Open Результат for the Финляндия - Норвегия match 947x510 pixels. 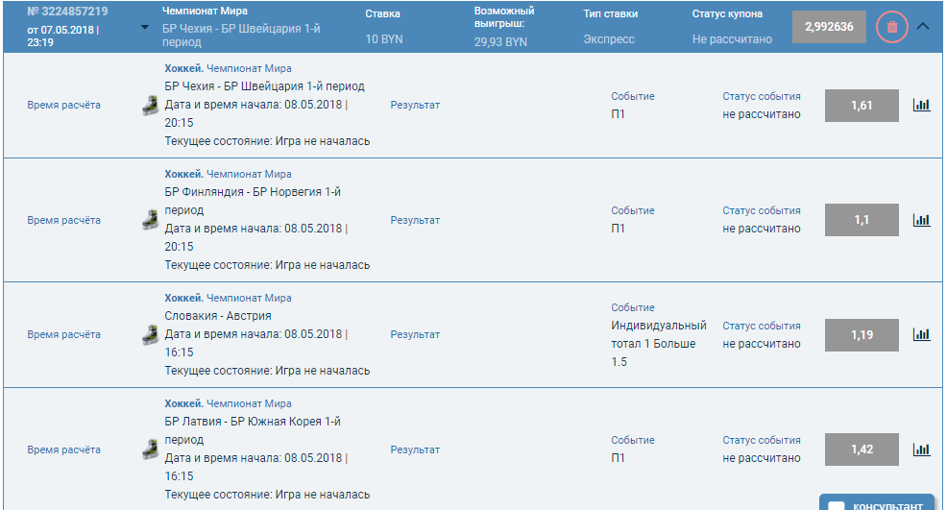click(x=415, y=220)
